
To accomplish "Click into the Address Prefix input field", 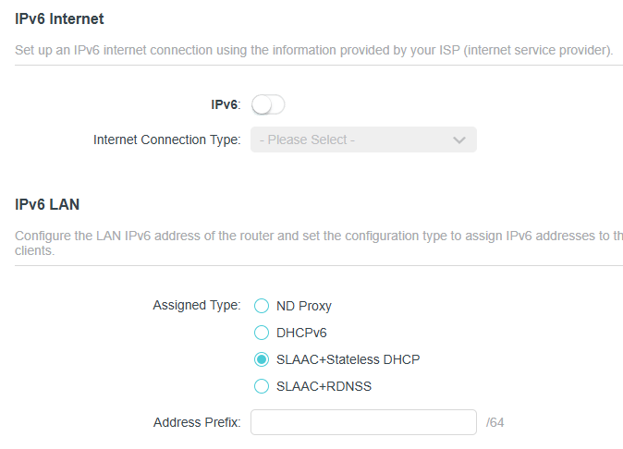I will tap(363, 422).
